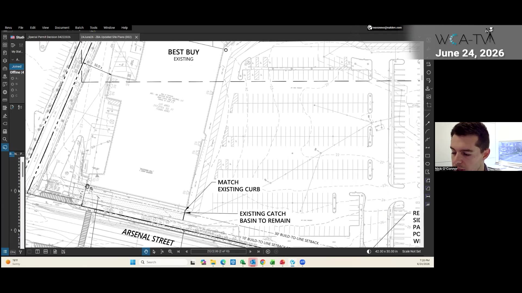
Task: Select the Snapshot dashed-rectangle tool
Action: pyautogui.click(x=428, y=105)
